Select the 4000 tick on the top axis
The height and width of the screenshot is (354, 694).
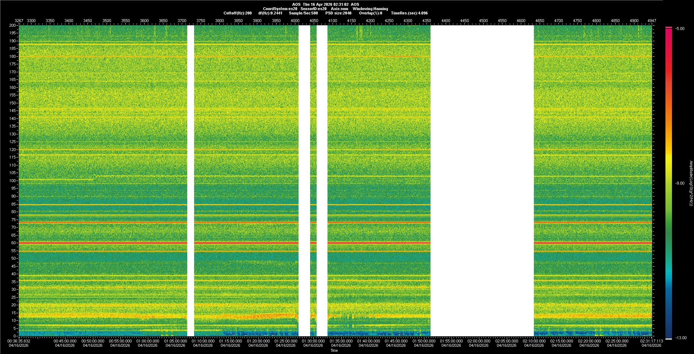(x=295, y=21)
